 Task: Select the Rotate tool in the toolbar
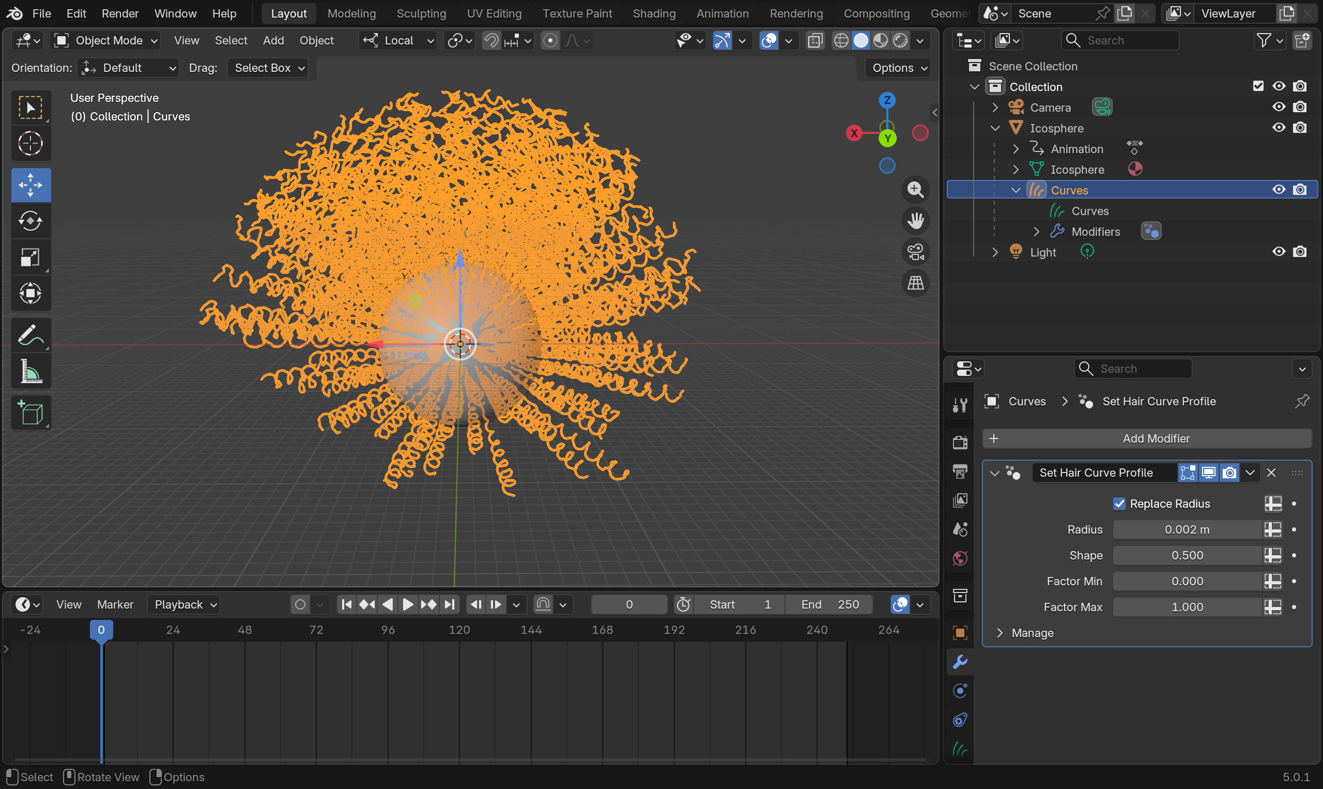click(x=30, y=221)
